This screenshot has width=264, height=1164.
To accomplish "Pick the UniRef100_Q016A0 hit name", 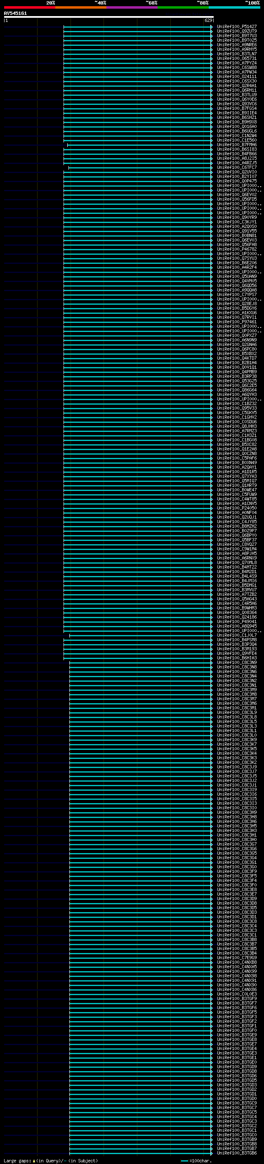I will tap(237, 126).
